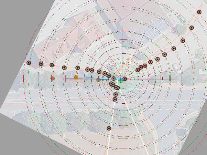Click the far-left ring marker
Screen dimensions: 207x155
pos(29,63)
